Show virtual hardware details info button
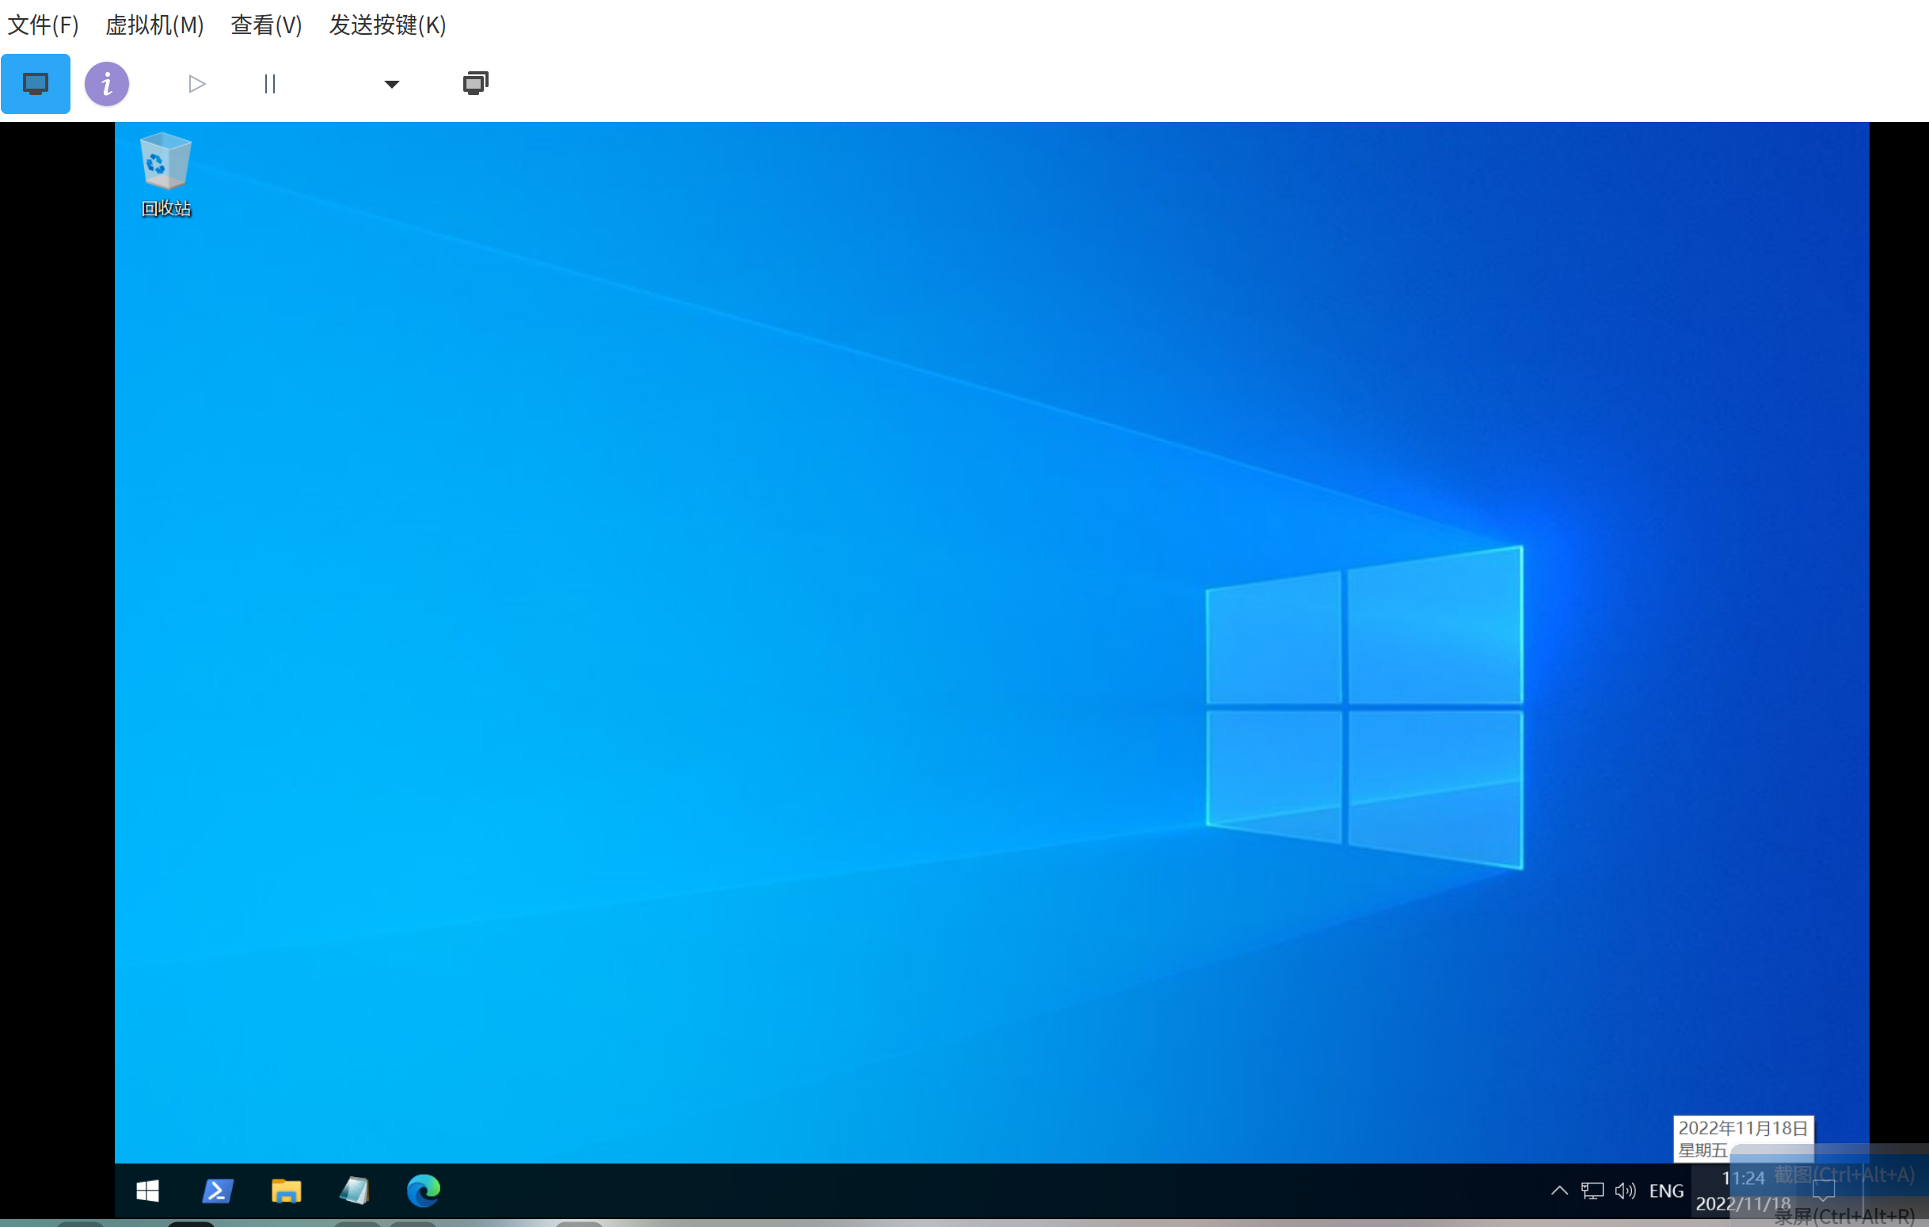 click(107, 84)
